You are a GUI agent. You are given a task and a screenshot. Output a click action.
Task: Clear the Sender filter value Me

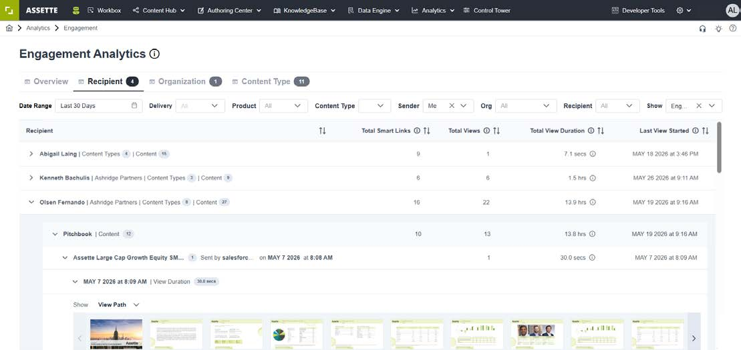coord(452,105)
